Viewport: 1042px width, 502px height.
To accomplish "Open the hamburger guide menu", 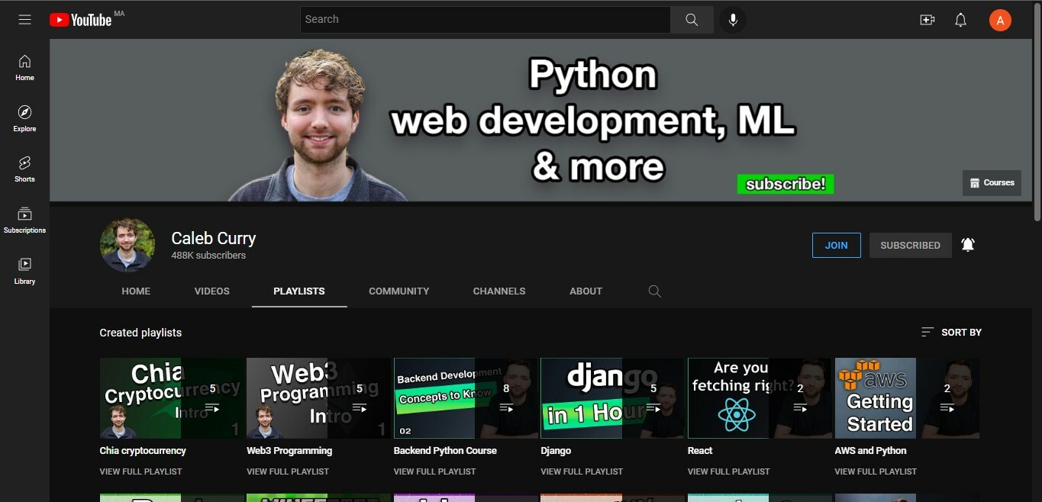I will click(25, 20).
